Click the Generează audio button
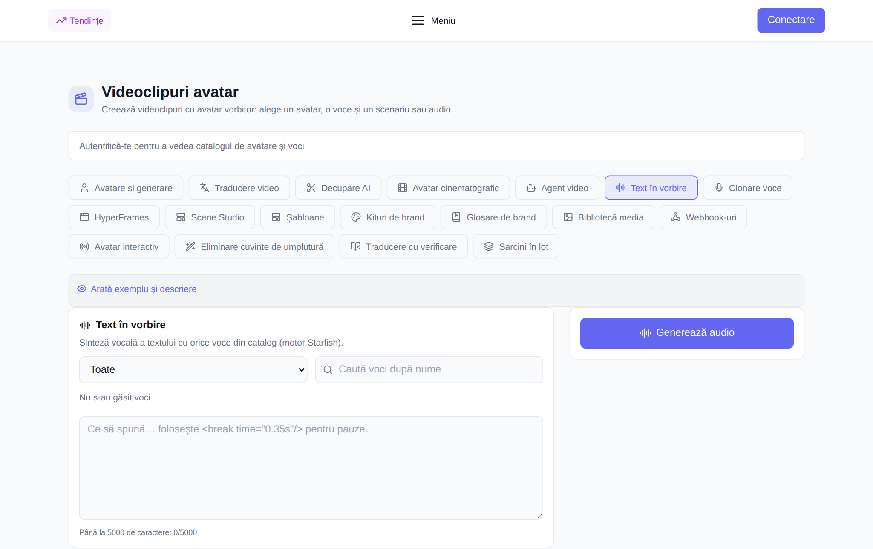 click(x=687, y=333)
